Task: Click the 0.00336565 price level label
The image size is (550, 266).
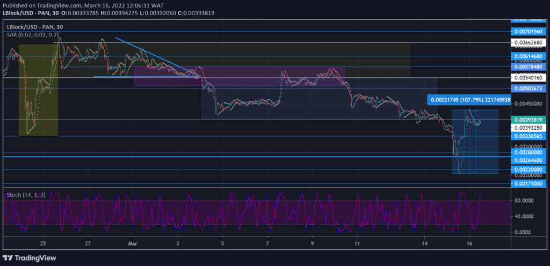Action: point(528,136)
